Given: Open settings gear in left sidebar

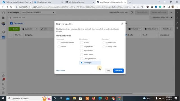Looking at the screenshot, I should [3, 75].
